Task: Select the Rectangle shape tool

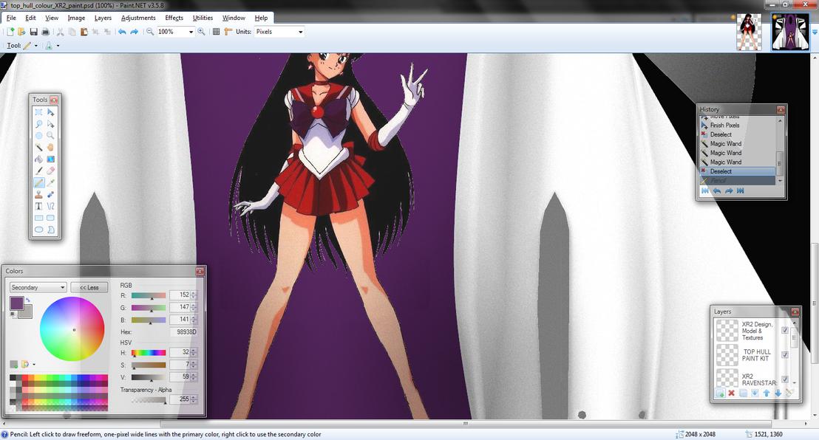Action: pos(38,219)
